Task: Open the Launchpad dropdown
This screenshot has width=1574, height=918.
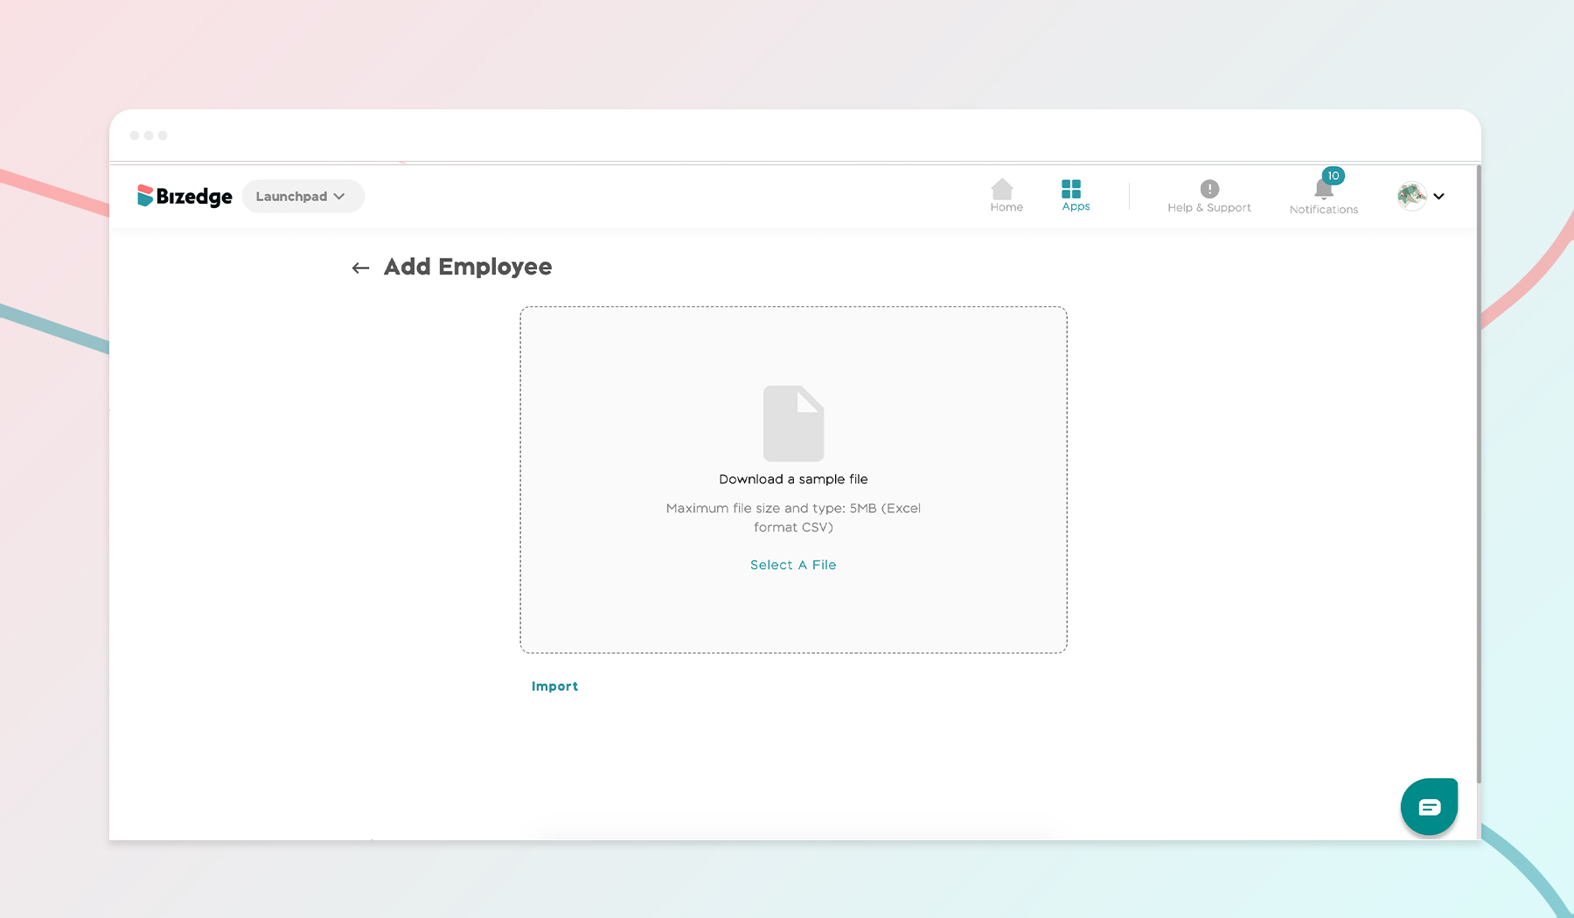Action: (x=303, y=196)
